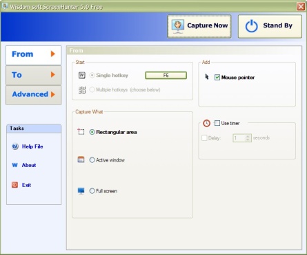
Task: Click the Stand By button
Action: pos(270,26)
